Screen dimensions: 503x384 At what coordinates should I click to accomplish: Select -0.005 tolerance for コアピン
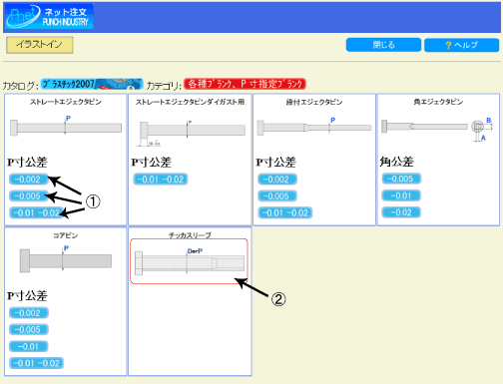click(29, 329)
